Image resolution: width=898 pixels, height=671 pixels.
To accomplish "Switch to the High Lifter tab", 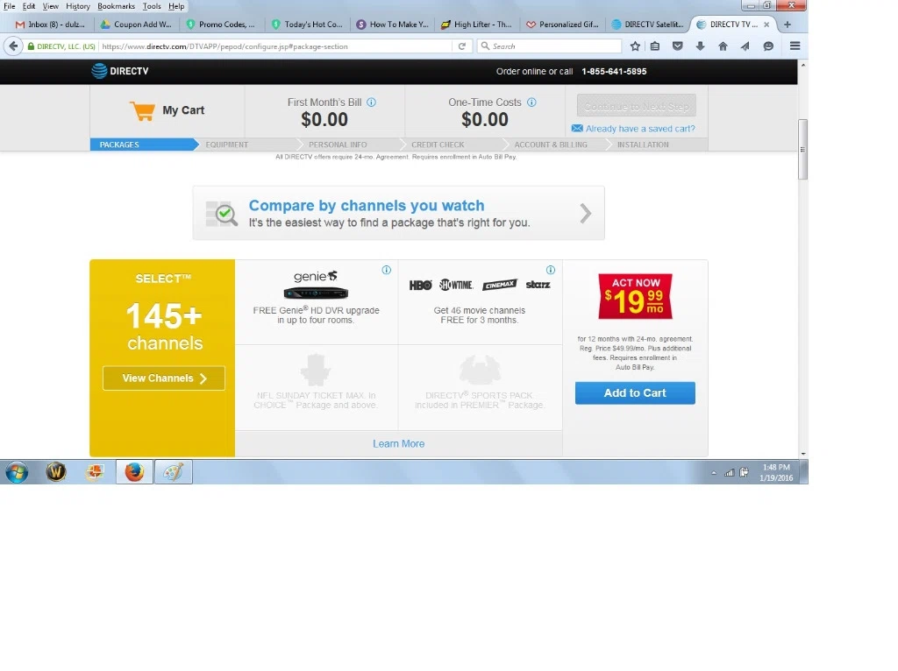I will [478, 25].
